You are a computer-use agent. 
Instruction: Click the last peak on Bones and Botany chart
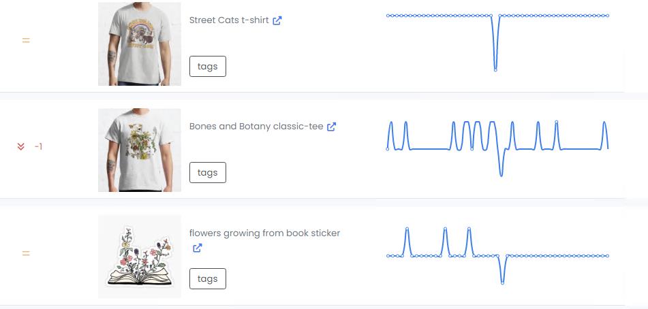pos(604,123)
